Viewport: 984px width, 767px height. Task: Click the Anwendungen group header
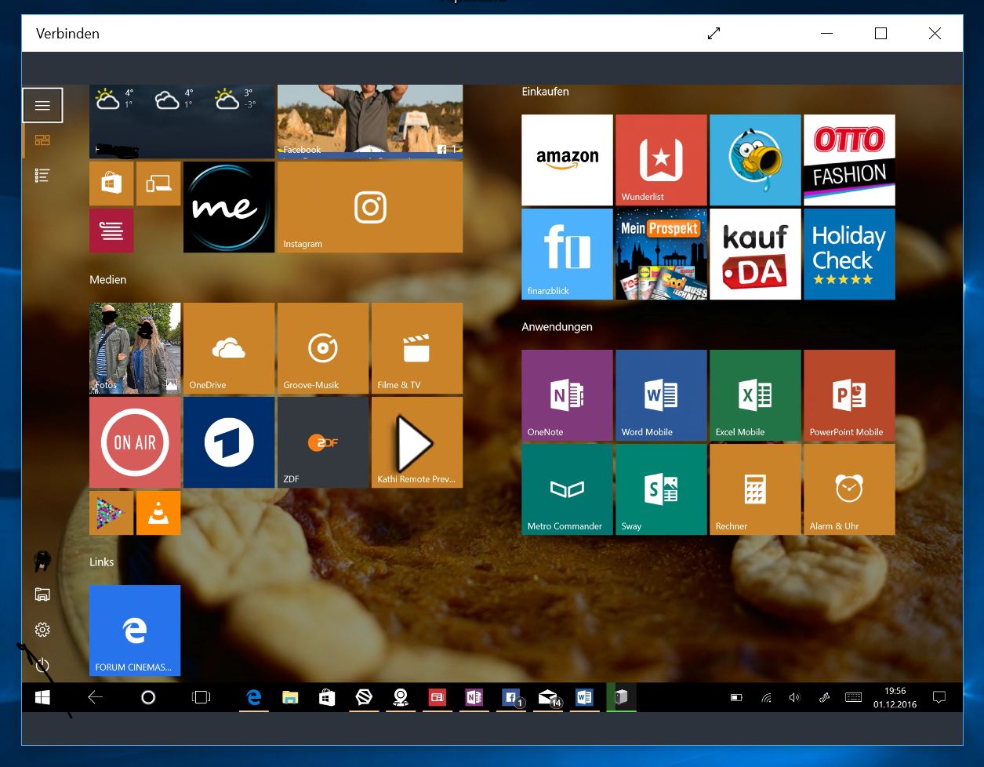point(557,327)
